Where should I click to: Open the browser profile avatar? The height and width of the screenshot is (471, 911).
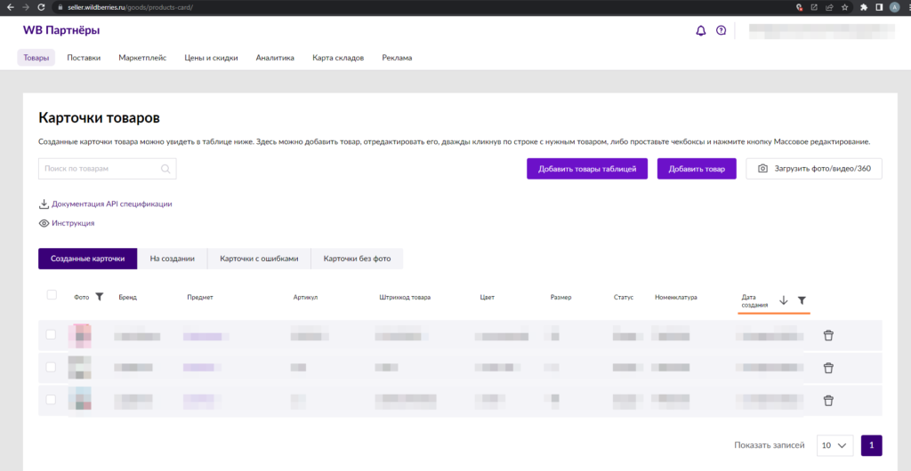[x=894, y=7]
